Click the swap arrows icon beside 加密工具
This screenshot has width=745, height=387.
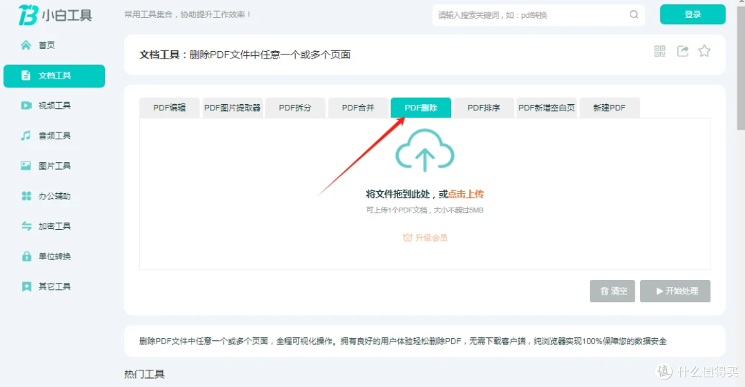tap(26, 226)
